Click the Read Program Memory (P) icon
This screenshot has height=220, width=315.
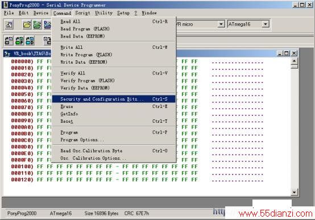tap(19, 40)
